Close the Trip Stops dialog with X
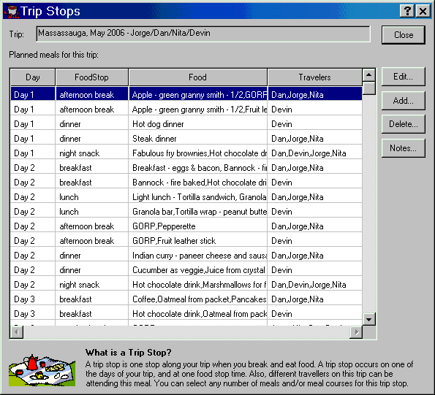Viewport: 435px width, 395px height. 423,11
